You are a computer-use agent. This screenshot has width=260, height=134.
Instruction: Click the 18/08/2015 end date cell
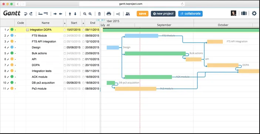point(92,83)
